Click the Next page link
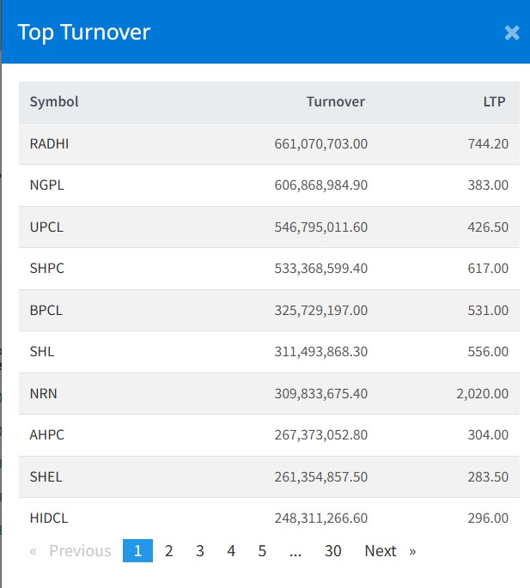The image size is (530, 588). pyautogui.click(x=389, y=551)
